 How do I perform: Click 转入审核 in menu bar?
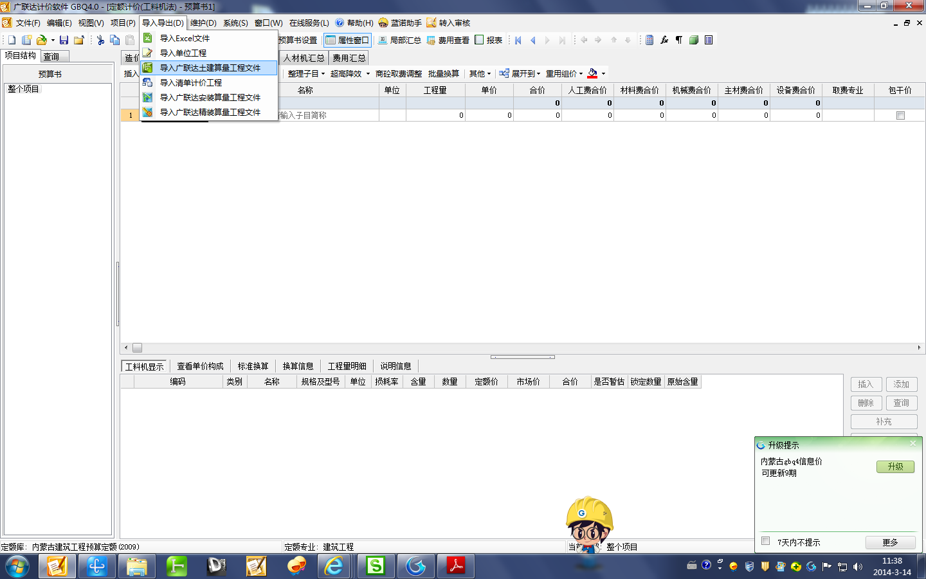click(x=448, y=23)
